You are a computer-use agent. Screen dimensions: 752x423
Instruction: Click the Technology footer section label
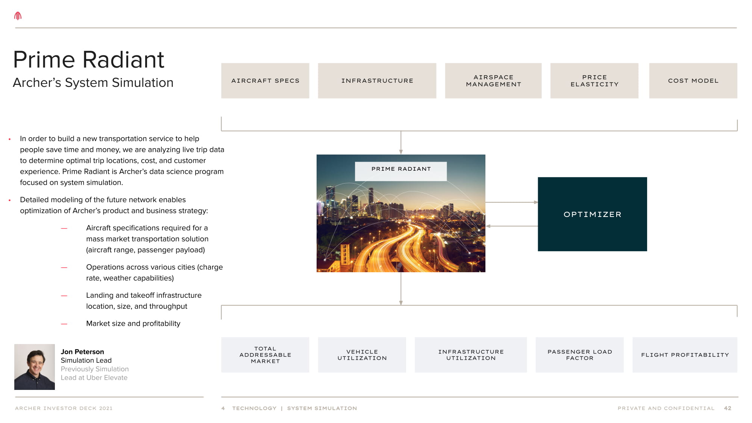coord(254,408)
